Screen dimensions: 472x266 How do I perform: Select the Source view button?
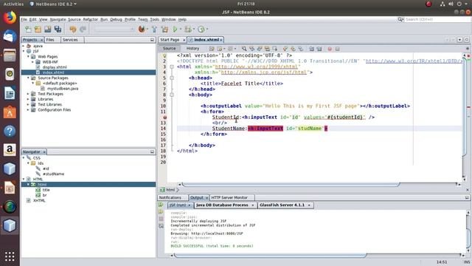(169, 49)
